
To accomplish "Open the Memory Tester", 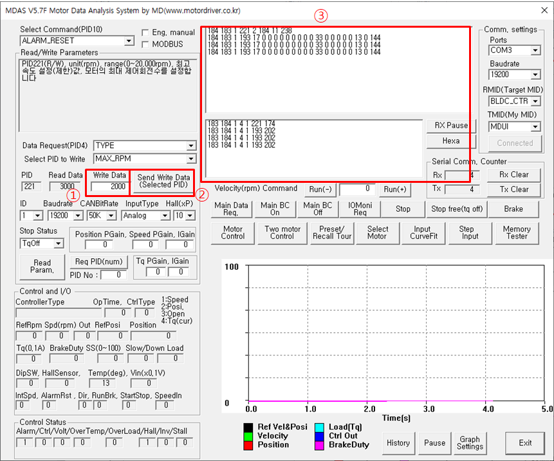I will [517, 233].
